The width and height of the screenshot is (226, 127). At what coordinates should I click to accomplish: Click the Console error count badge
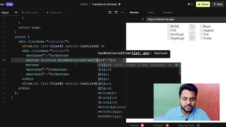[x=142, y=126]
